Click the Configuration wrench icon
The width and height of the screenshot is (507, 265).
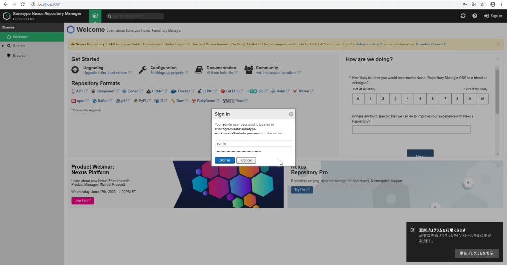click(x=142, y=70)
